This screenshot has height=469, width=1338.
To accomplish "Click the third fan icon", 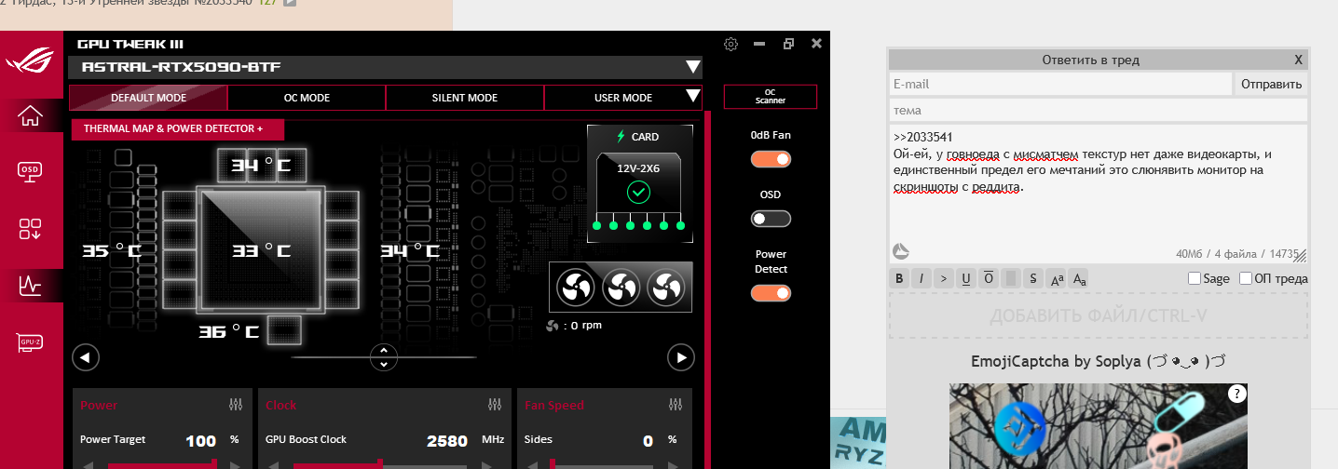I will point(665,288).
